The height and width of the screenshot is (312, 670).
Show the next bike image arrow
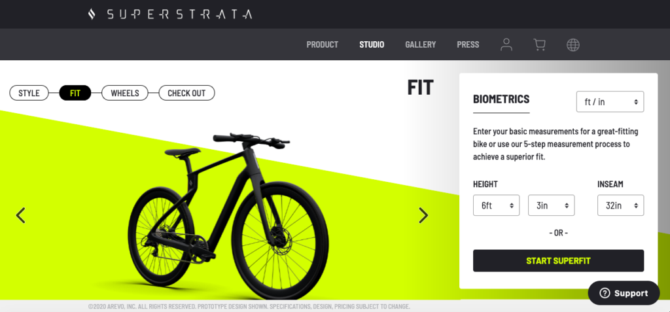click(423, 215)
